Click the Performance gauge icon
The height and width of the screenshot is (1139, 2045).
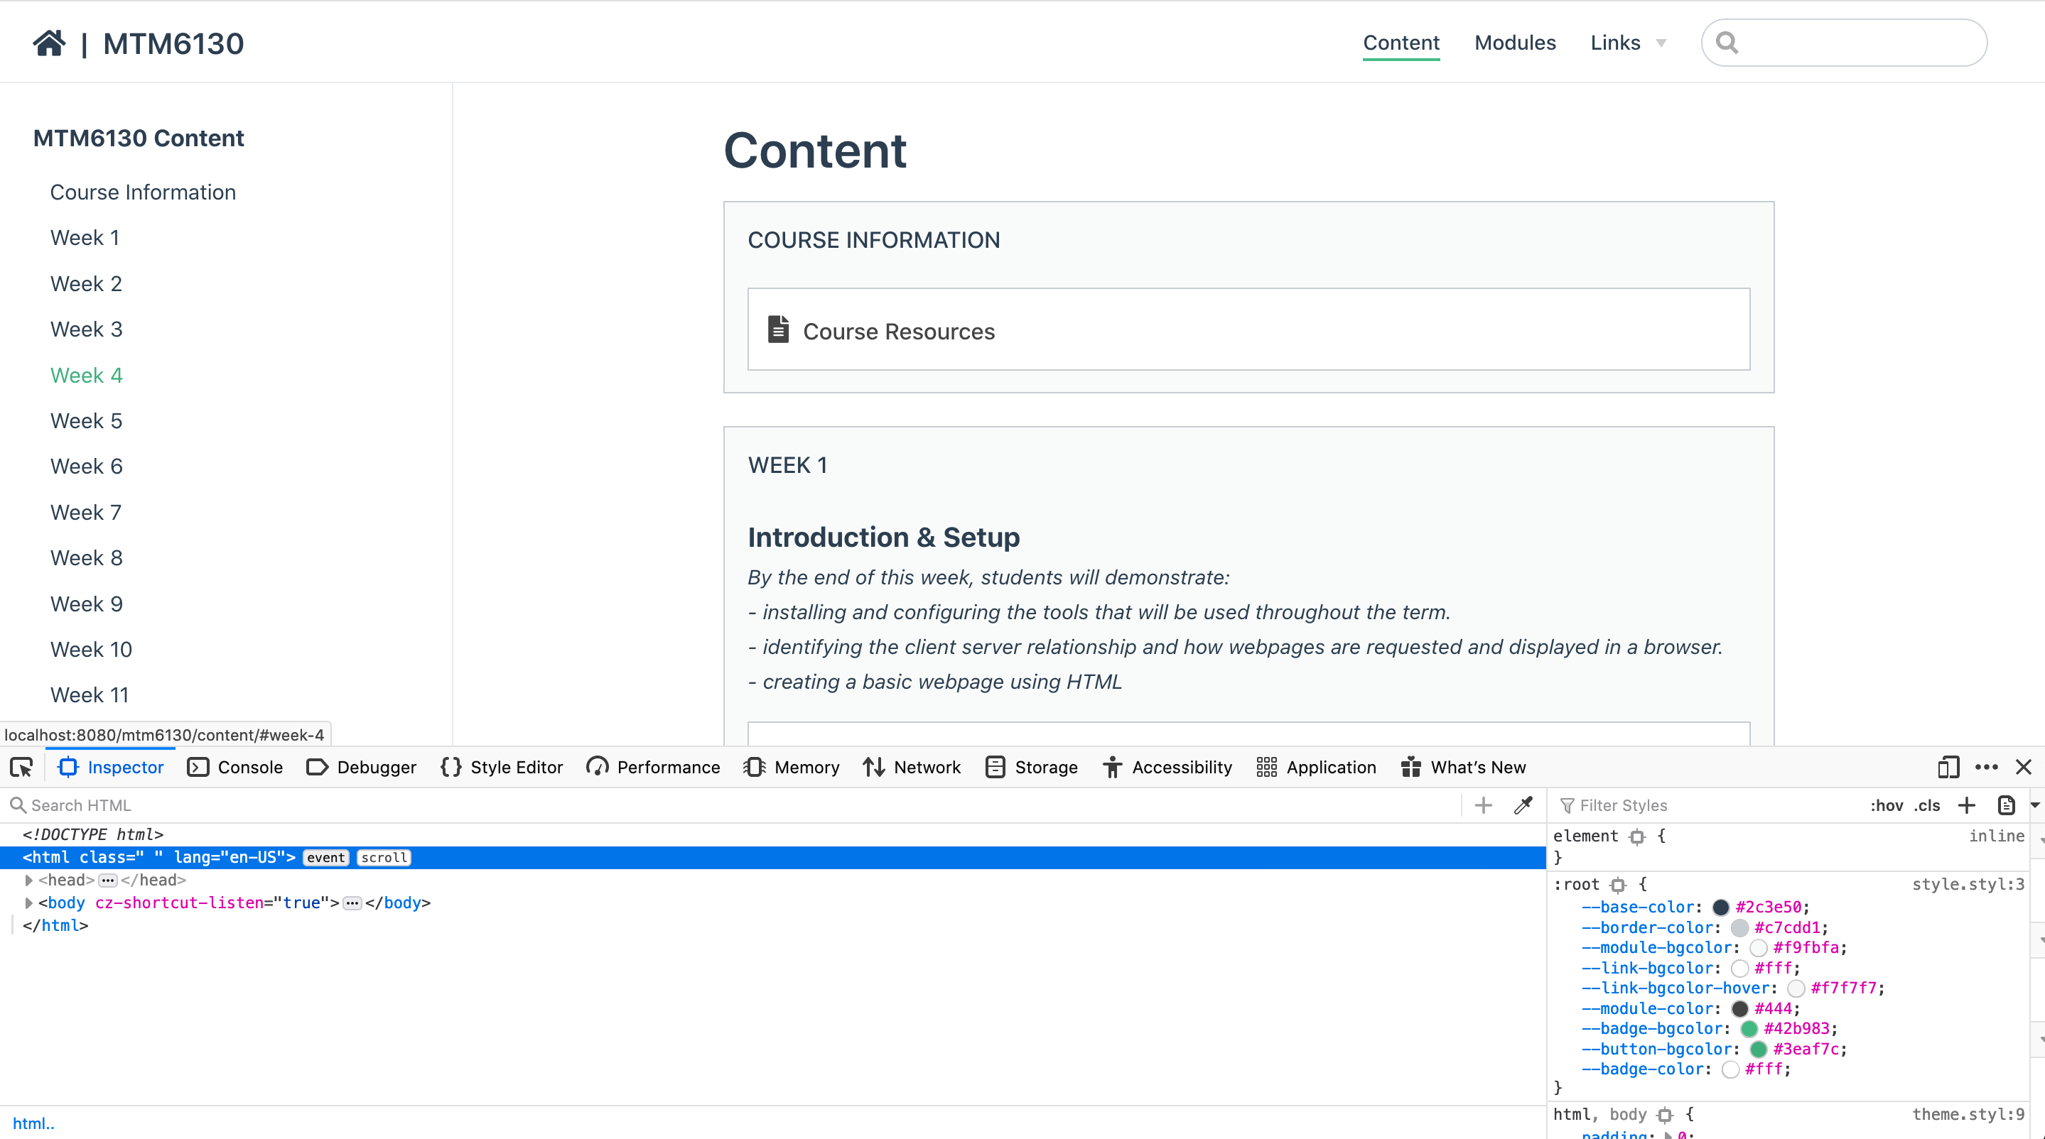pos(597,767)
